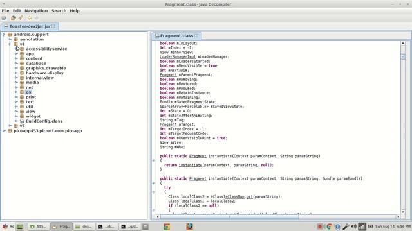The width and height of the screenshot is (412, 231).
Task: Click the Forward navigation arrow icon
Action: 37,18
